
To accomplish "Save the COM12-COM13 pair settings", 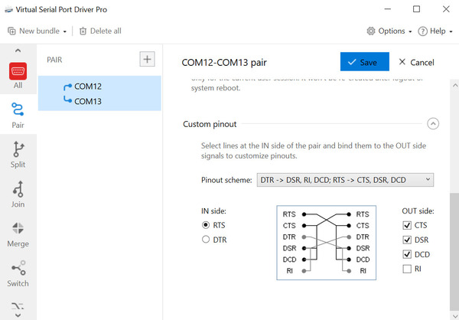I will [x=365, y=61].
